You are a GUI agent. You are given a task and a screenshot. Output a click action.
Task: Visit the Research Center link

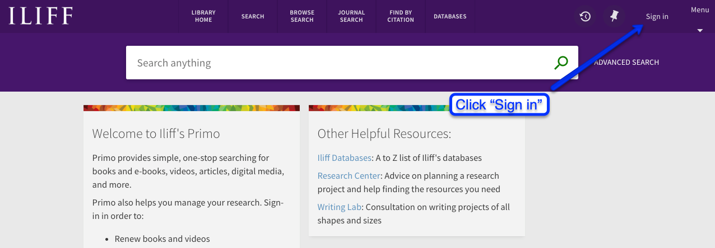(349, 176)
